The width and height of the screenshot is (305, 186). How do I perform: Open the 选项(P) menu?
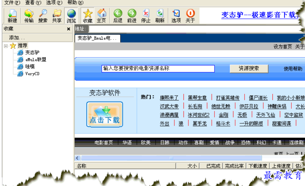point(54,3)
